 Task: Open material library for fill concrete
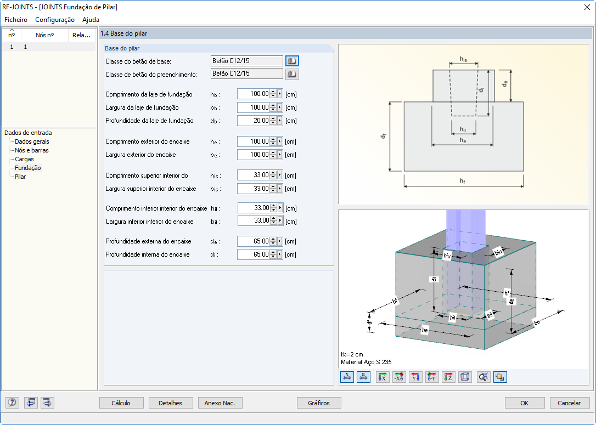pyautogui.click(x=291, y=73)
